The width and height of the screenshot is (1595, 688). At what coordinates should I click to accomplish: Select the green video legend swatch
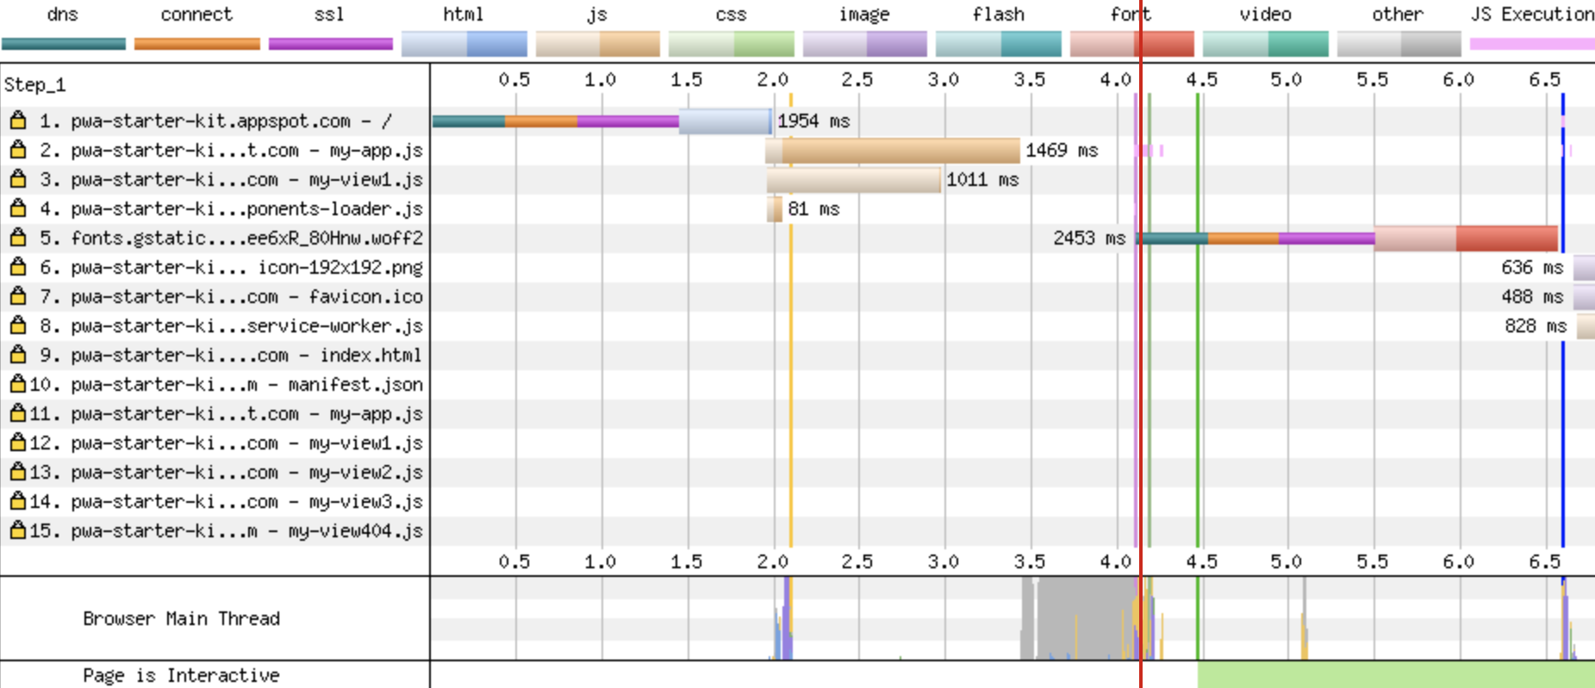[1266, 44]
